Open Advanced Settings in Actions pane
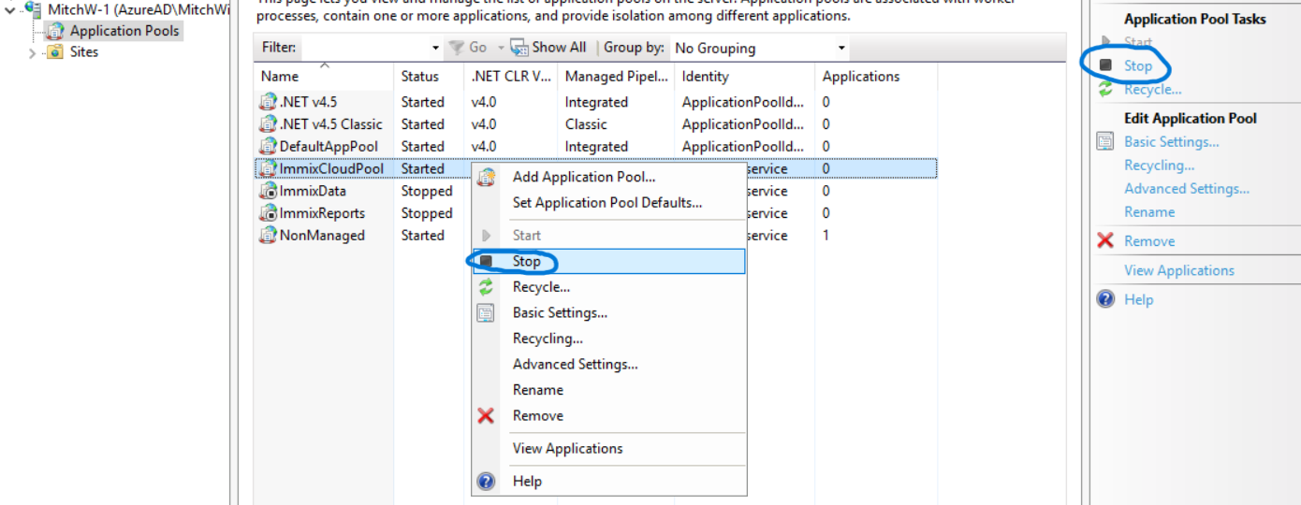 tap(1187, 189)
